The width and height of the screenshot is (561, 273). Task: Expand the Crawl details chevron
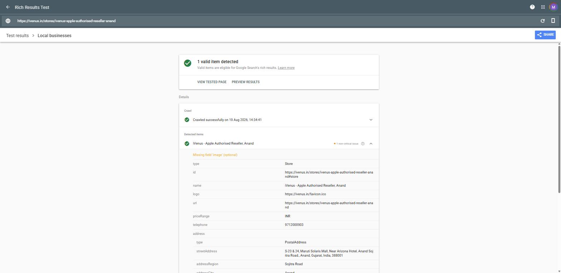click(371, 120)
